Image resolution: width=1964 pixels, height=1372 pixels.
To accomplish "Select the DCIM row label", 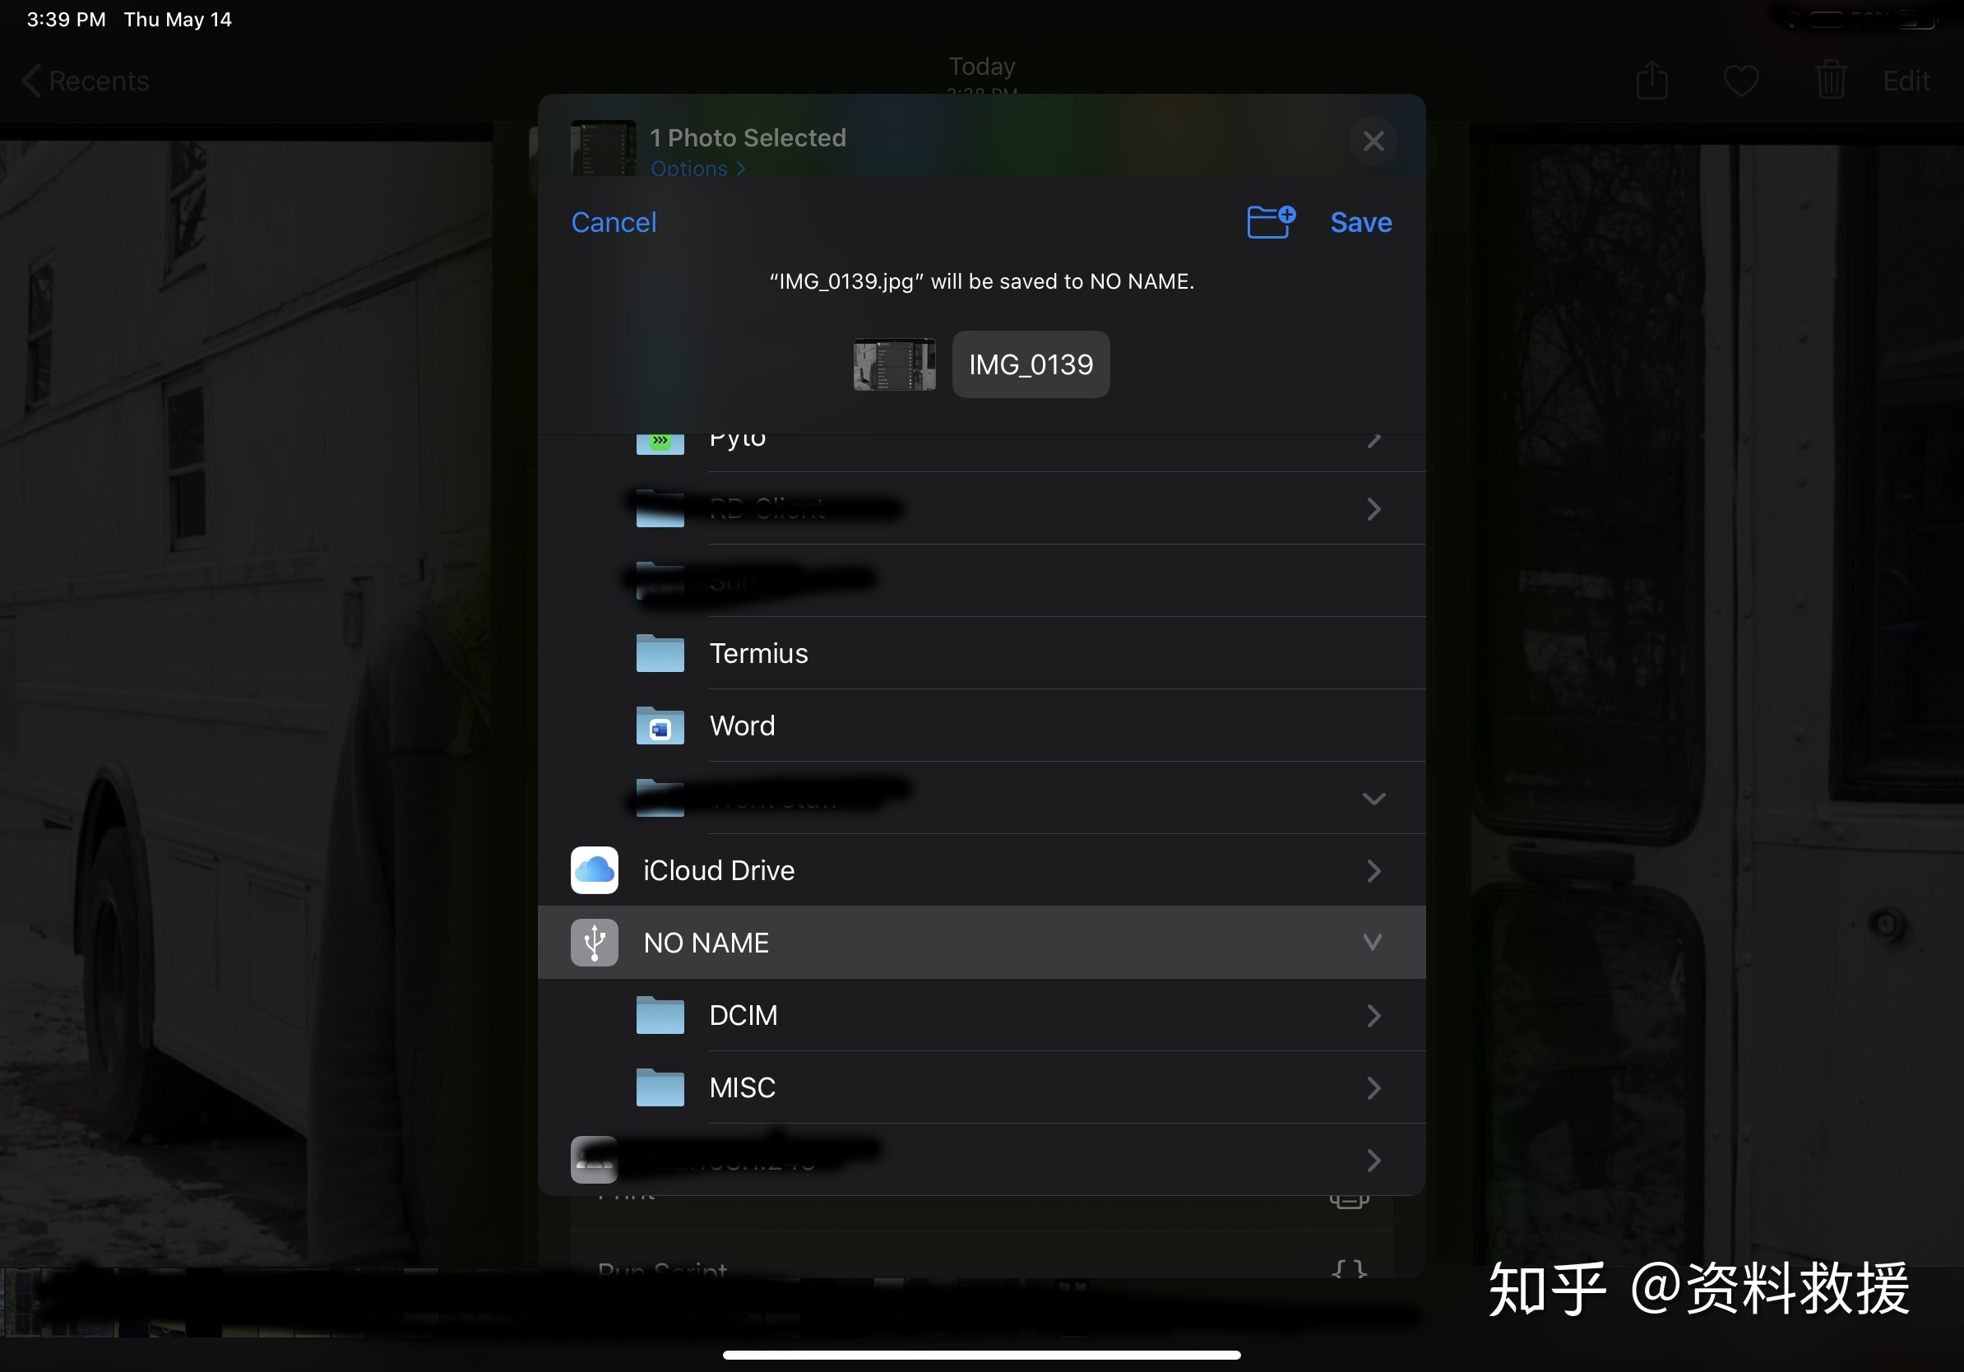I will pyautogui.click(x=743, y=1015).
